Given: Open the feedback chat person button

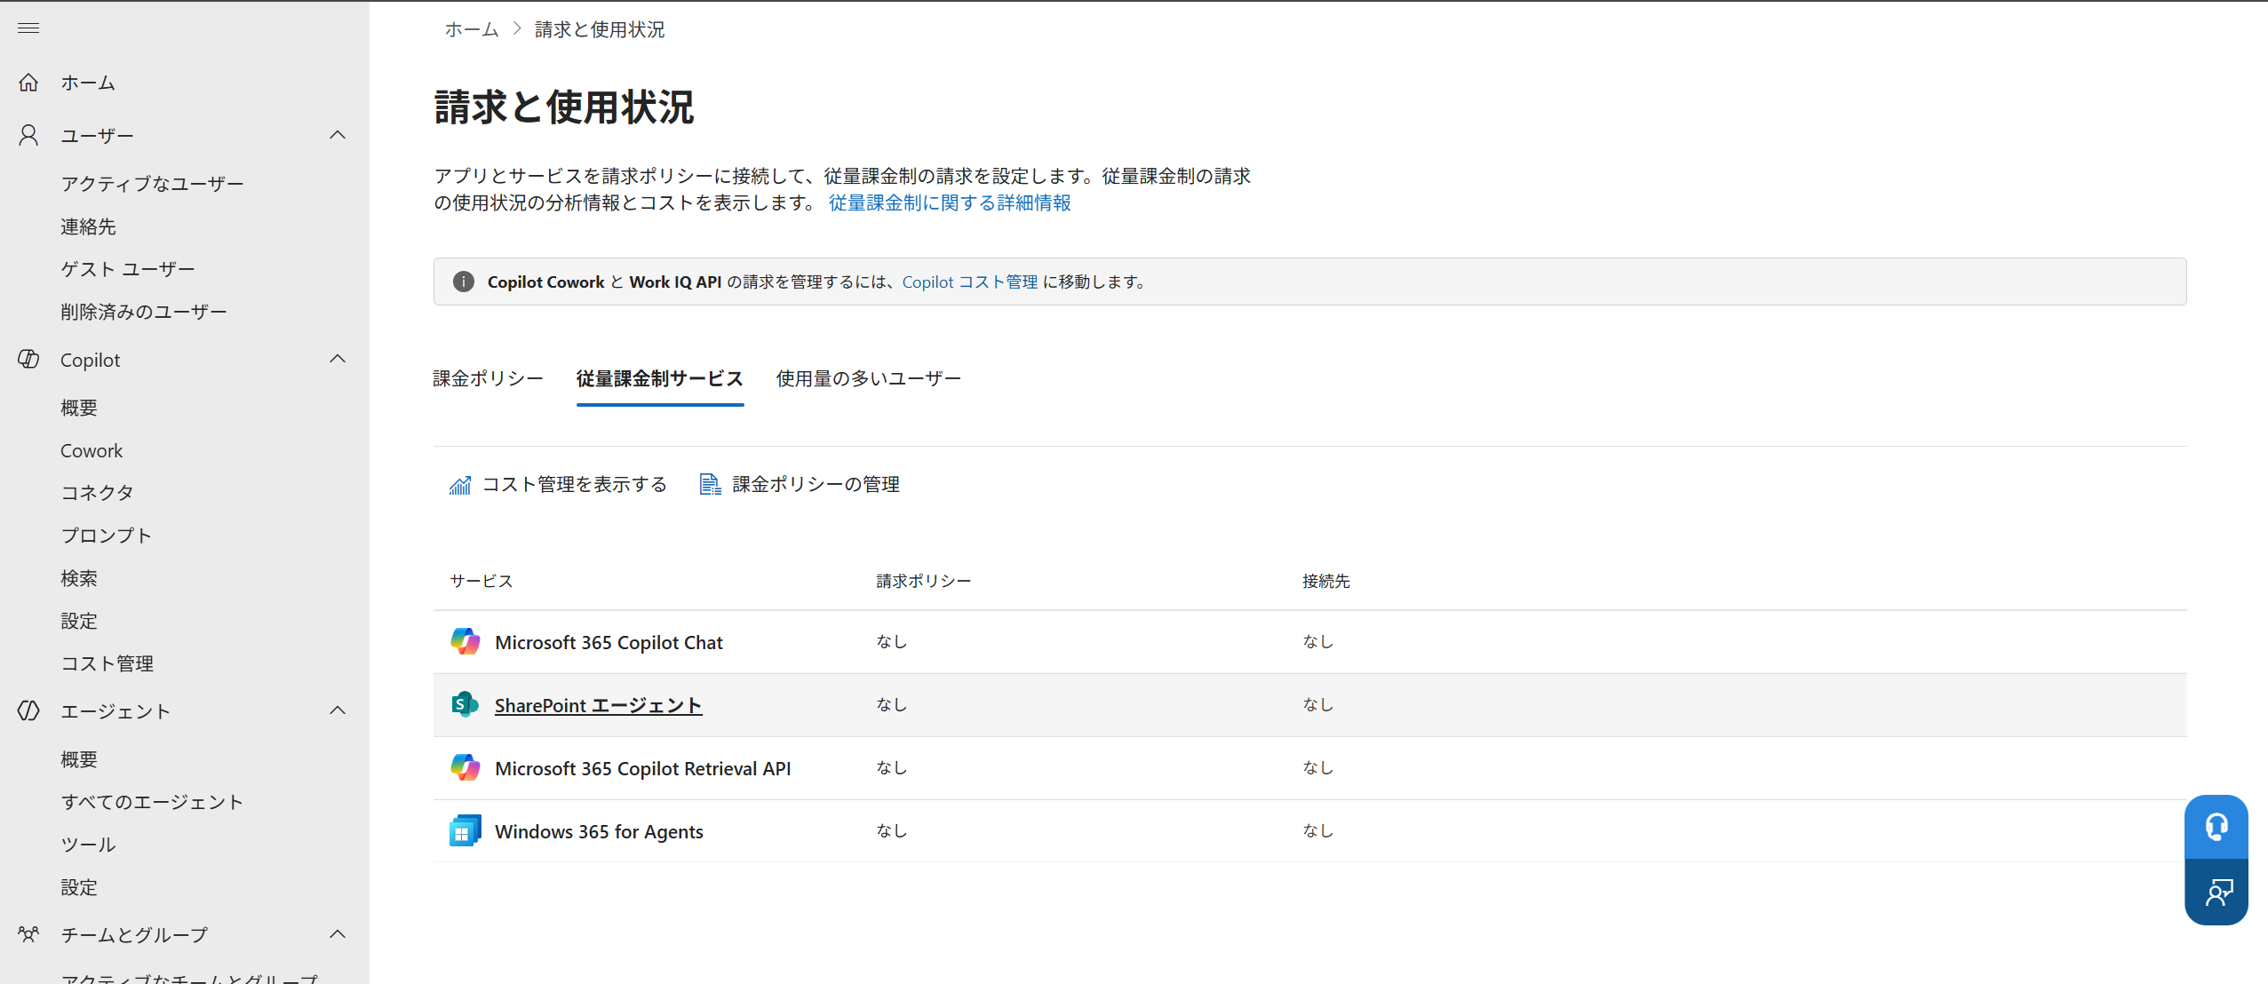Looking at the screenshot, I should click(x=2216, y=892).
